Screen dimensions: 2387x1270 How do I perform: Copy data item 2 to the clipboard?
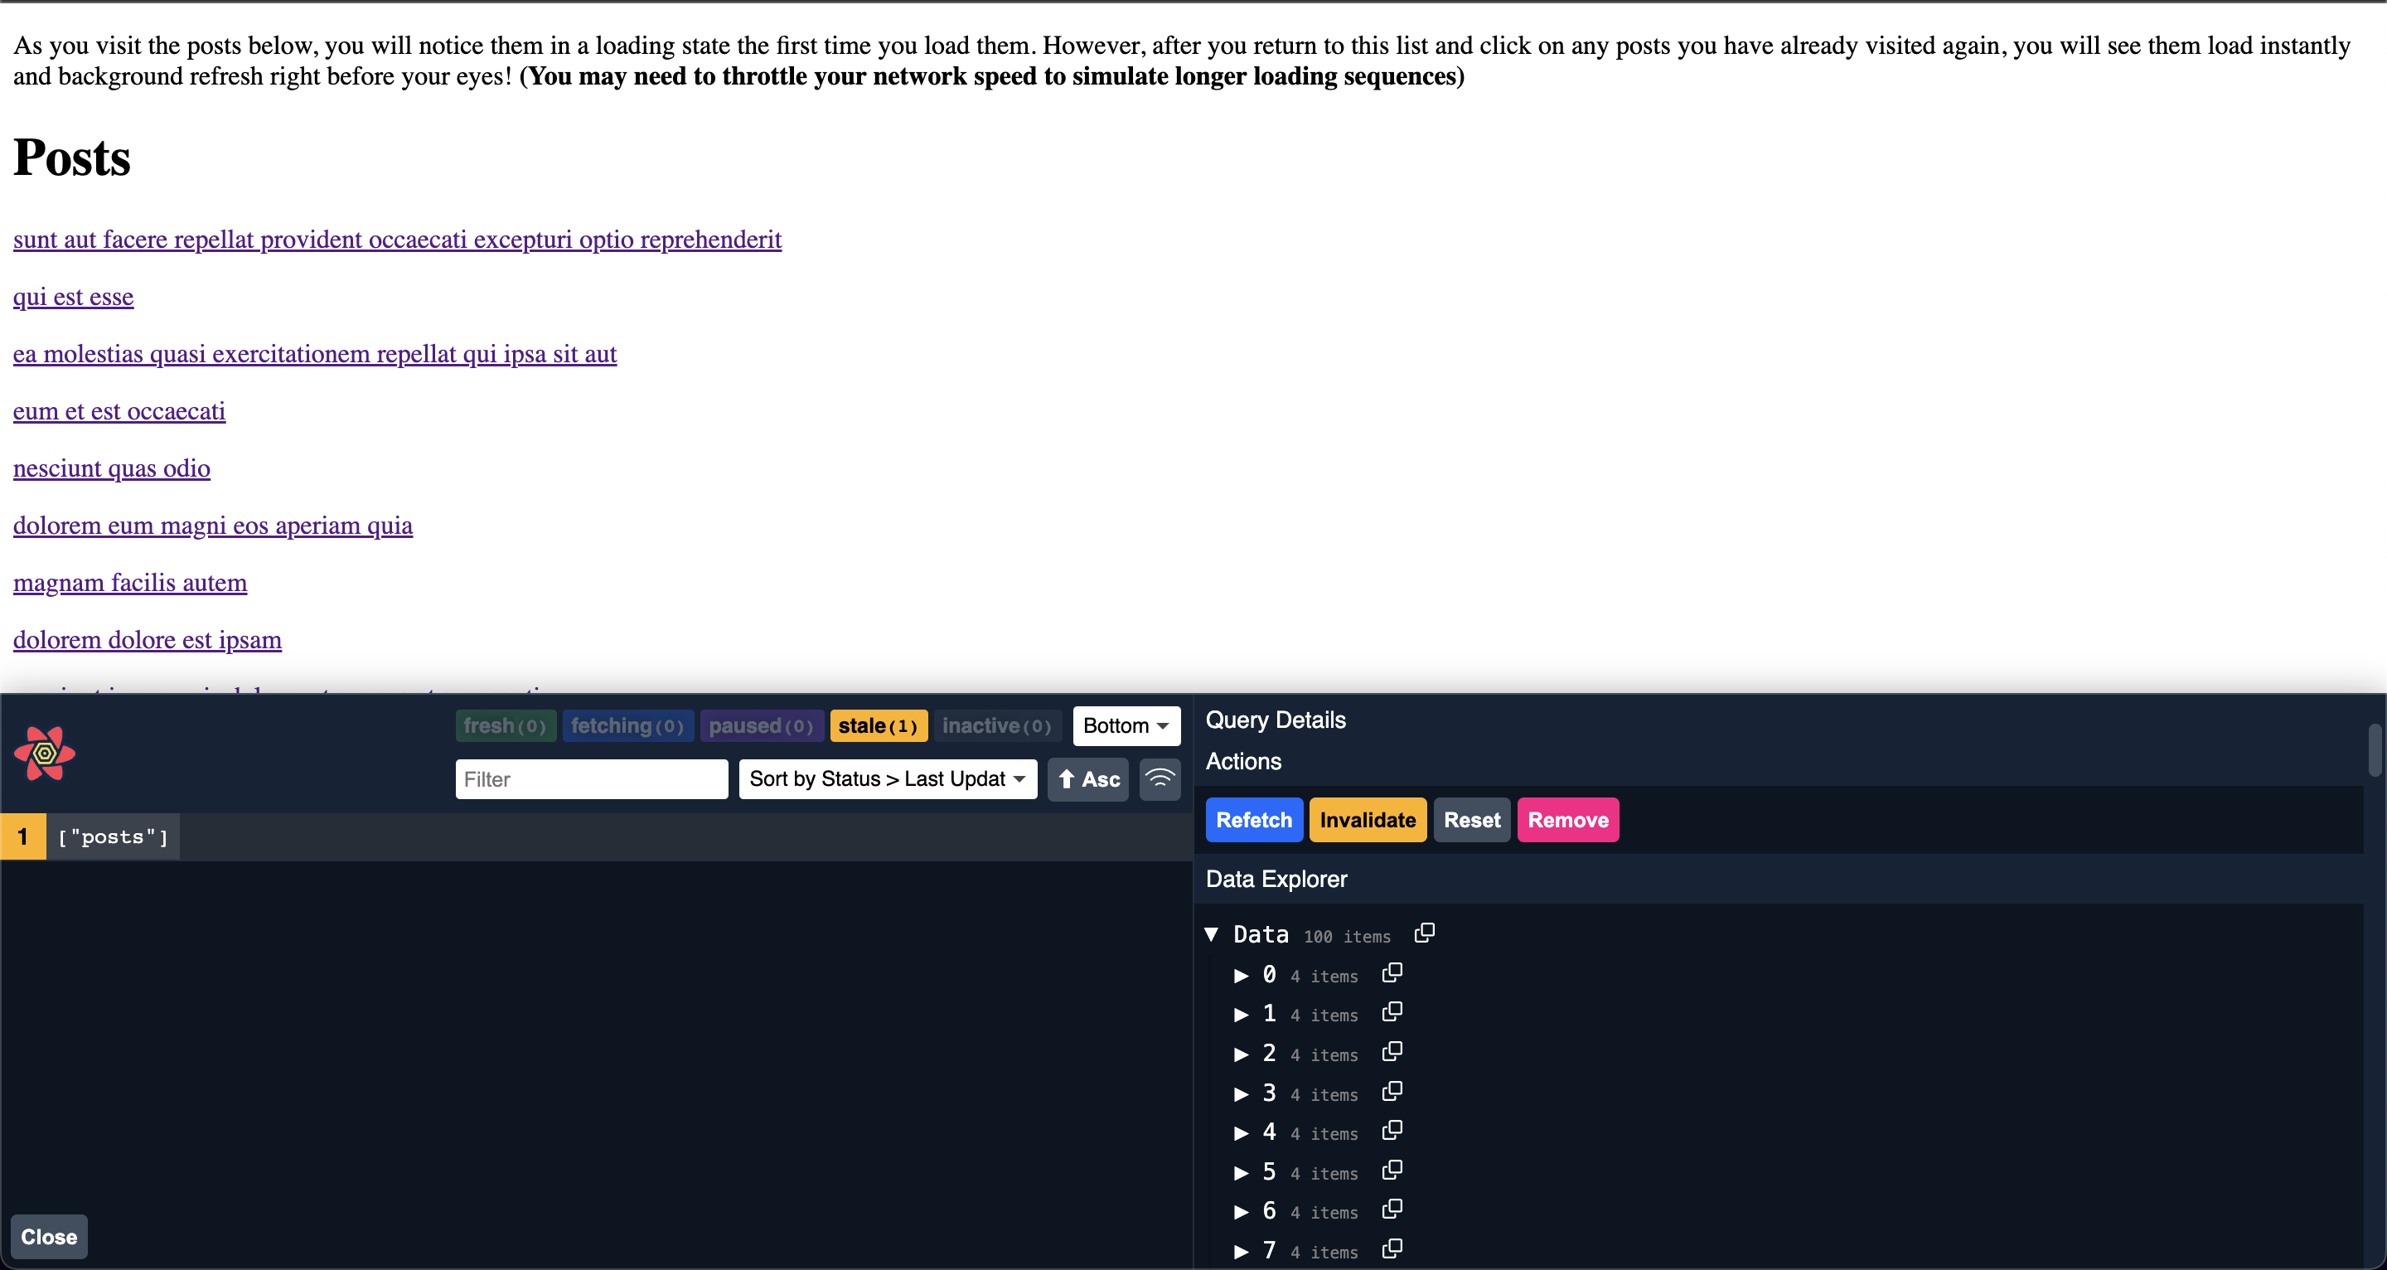coord(1392,1052)
